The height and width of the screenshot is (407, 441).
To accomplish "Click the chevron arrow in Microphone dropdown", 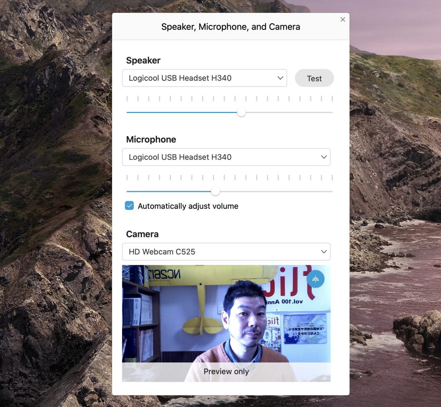I will 323,157.
